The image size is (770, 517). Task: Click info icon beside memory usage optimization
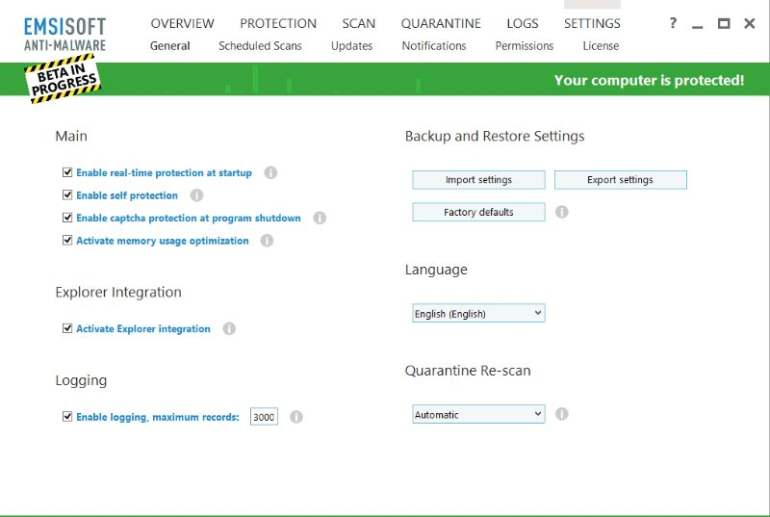(x=267, y=241)
